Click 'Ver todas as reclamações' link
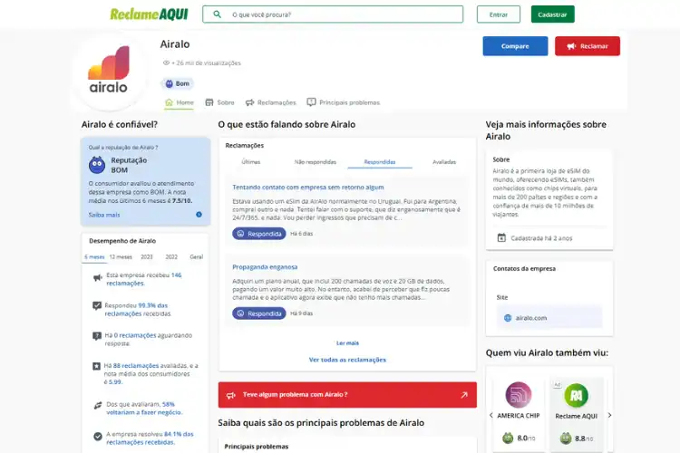The height and width of the screenshot is (453, 680). point(347,360)
